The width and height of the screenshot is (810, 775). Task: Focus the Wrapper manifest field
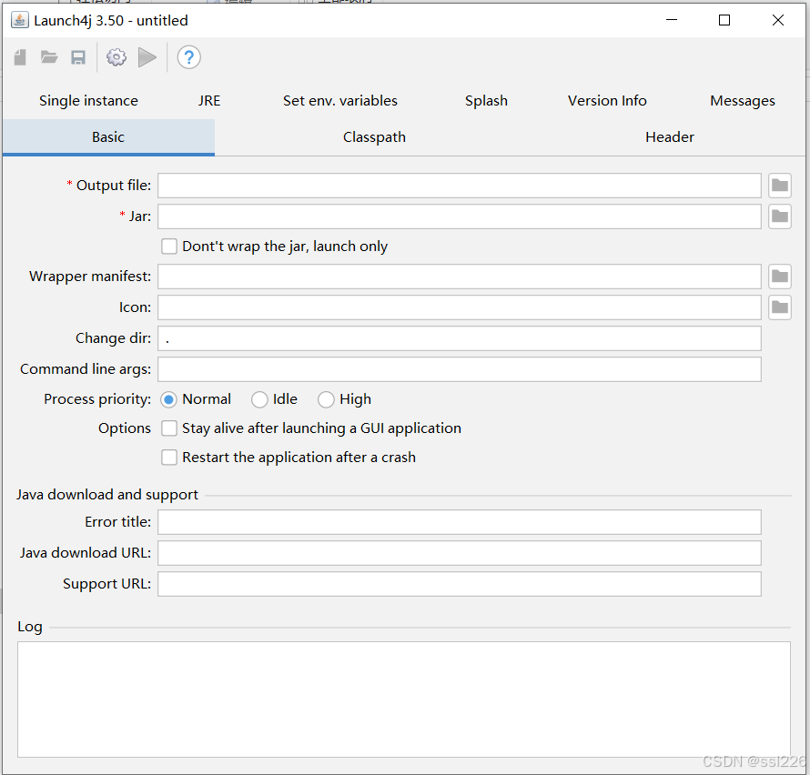460,277
